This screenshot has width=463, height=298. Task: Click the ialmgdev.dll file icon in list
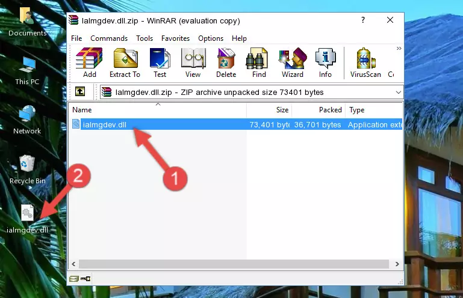pos(76,124)
